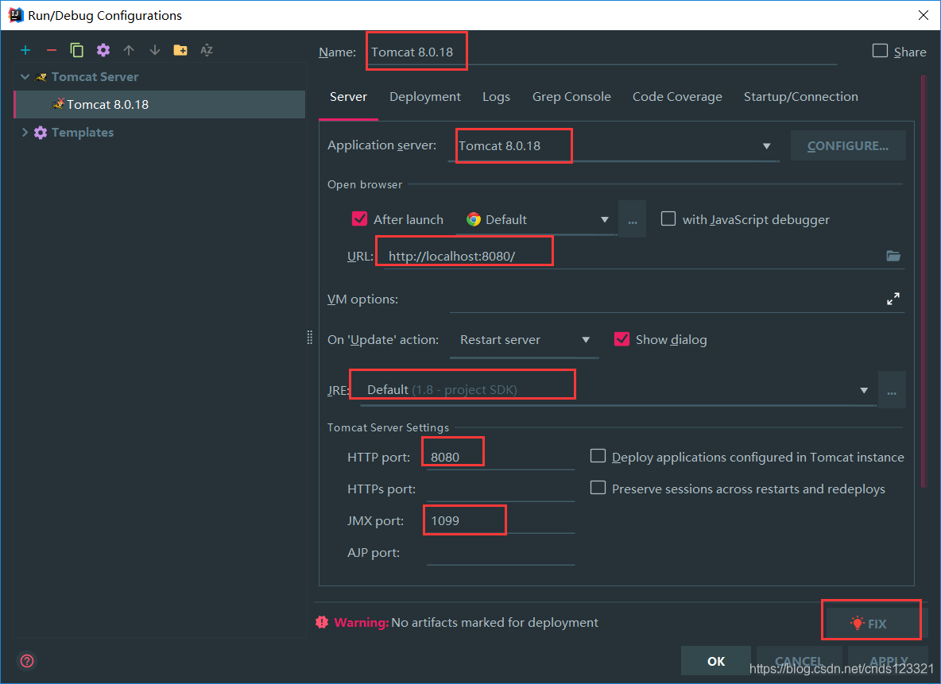Enable with JavaScript debugger checkbox
This screenshot has height=684, width=941.
pyautogui.click(x=668, y=219)
